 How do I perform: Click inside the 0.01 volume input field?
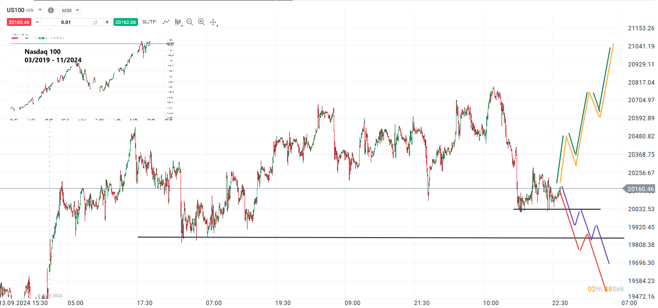pyautogui.click(x=66, y=22)
